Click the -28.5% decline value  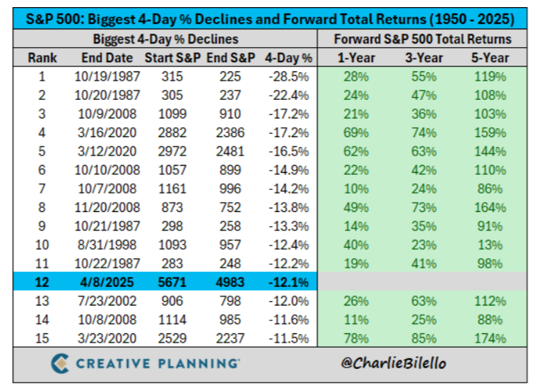point(285,76)
